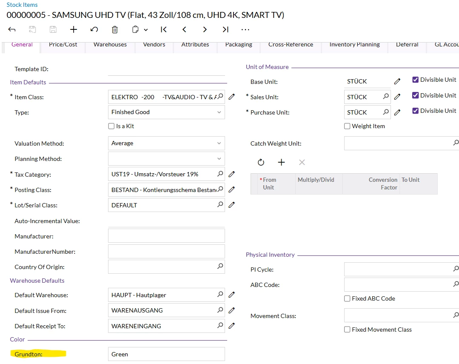Viewport: 459px width, 364px height.
Task: Edit Default Issue From pencil icon
Action: coord(231,310)
